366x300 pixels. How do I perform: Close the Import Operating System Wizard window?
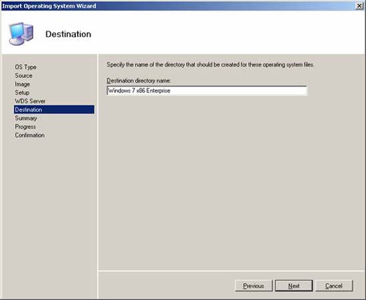click(x=359, y=6)
